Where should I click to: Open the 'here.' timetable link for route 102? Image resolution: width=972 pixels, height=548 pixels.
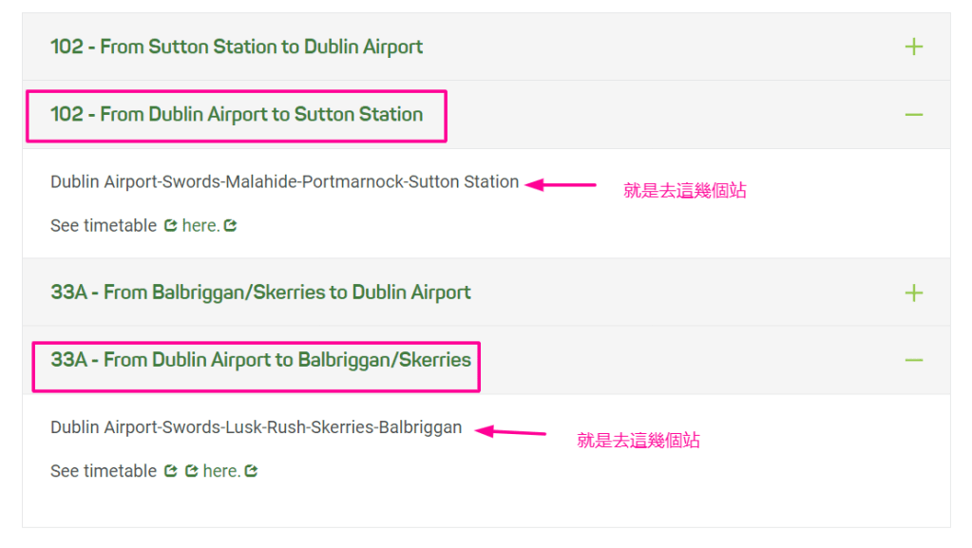click(200, 226)
